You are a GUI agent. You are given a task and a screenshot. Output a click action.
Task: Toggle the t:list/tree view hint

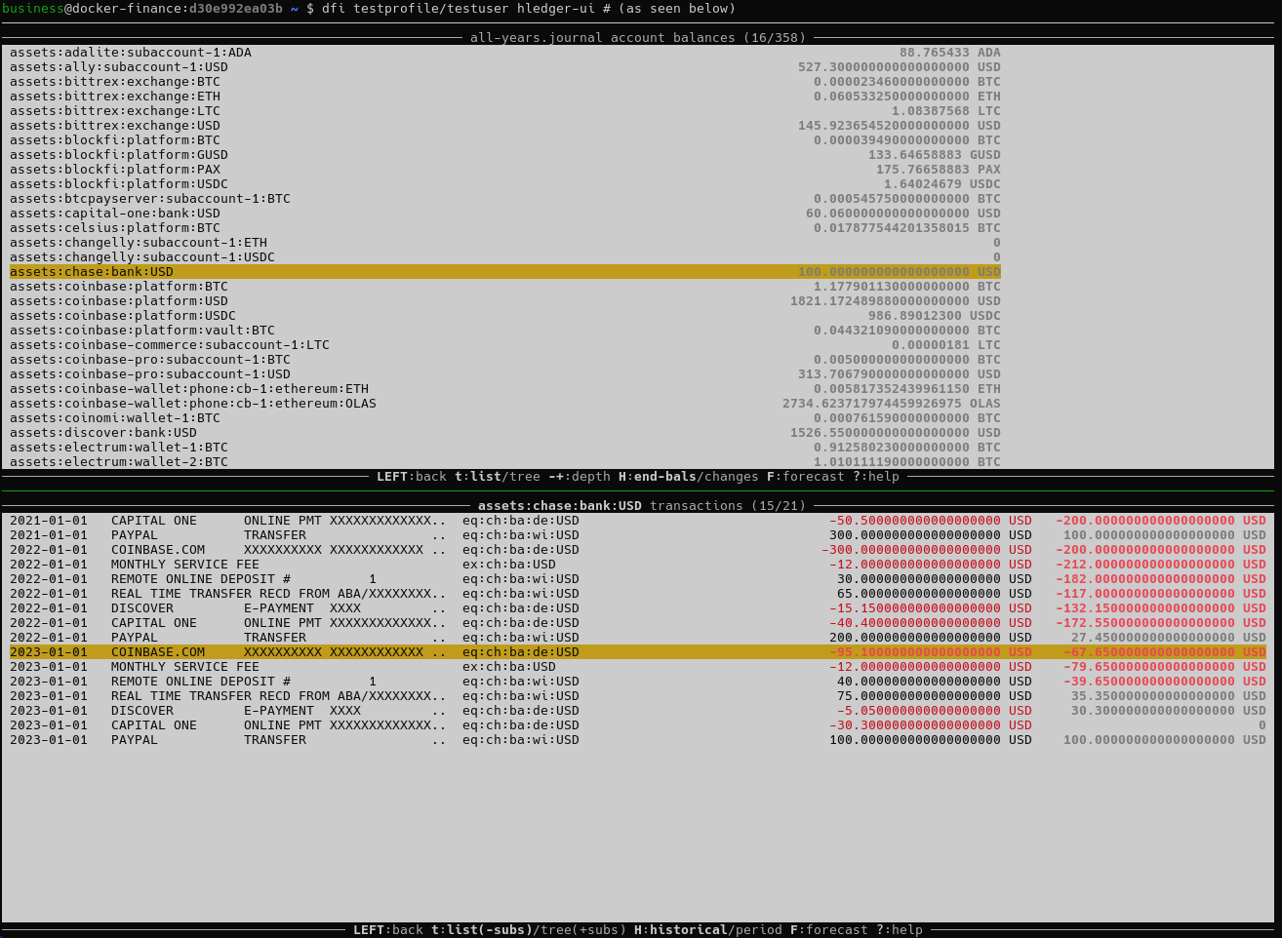click(x=498, y=477)
